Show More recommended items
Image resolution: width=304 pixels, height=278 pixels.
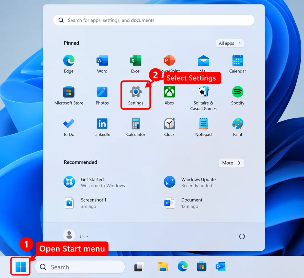[x=231, y=163]
